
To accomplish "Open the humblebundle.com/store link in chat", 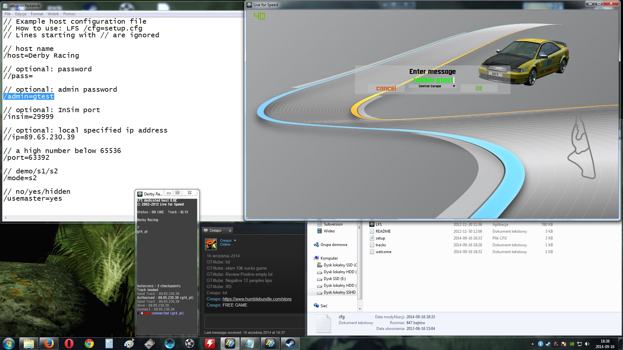I will click(x=257, y=299).
